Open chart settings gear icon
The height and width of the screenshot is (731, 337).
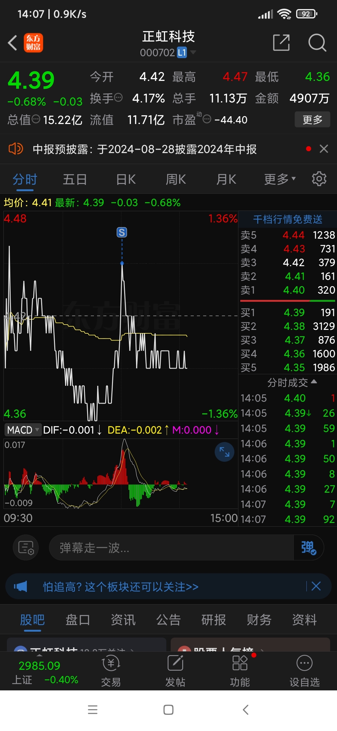coord(319,179)
